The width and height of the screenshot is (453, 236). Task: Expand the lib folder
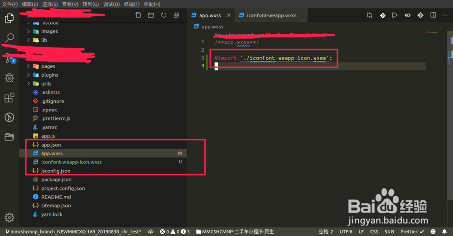click(103, 40)
